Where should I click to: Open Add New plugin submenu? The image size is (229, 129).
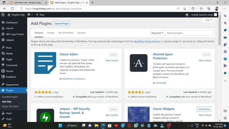click(x=7, y=102)
